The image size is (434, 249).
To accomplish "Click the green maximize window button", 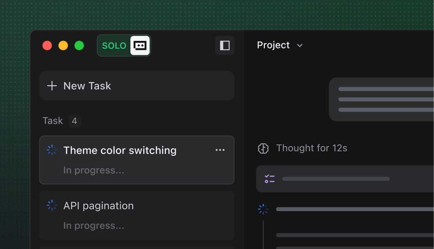I will [79, 46].
